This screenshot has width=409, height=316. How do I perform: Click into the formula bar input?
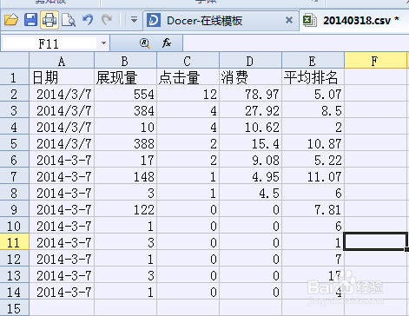[x=296, y=43]
